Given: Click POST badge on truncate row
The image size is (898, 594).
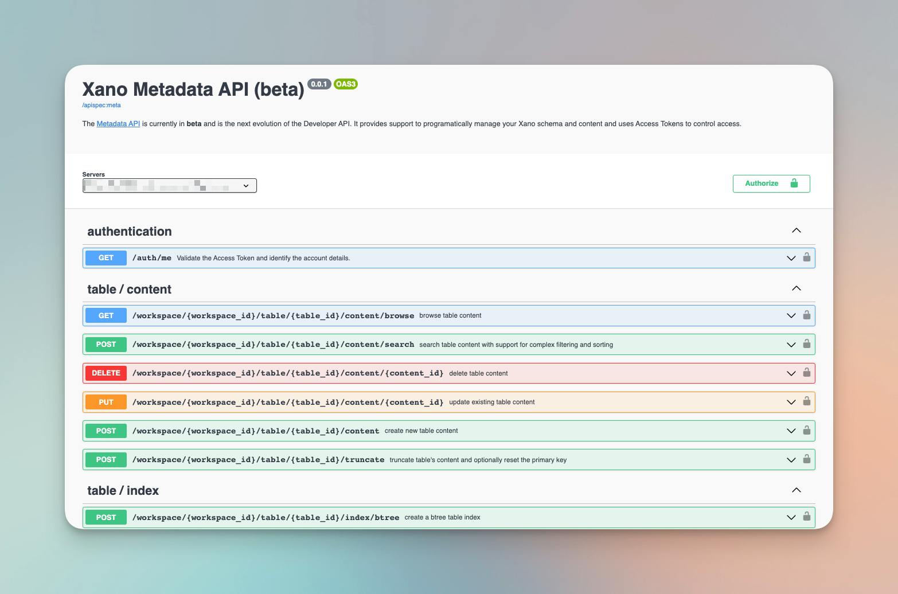Looking at the screenshot, I should pyautogui.click(x=106, y=460).
